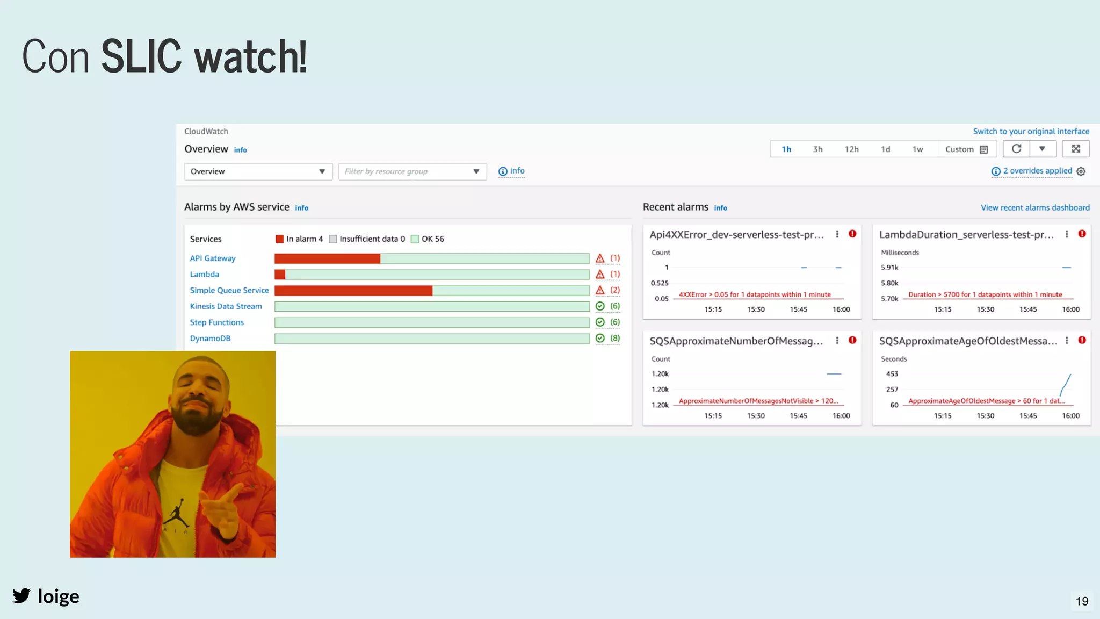Click the refresh dashboard icon
The image size is (1100, 619).
pyautogui.click(x=1016, y=149)
